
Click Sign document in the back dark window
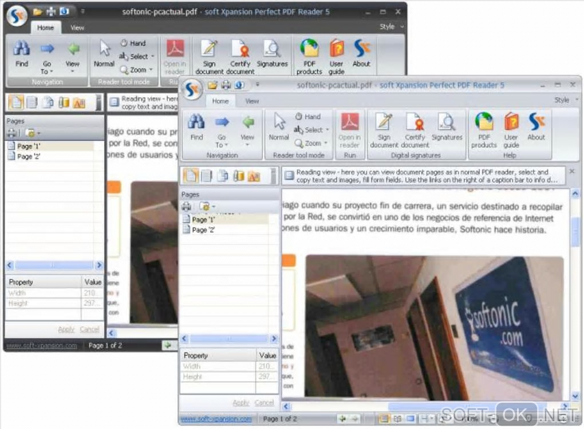tap(209, 58)
